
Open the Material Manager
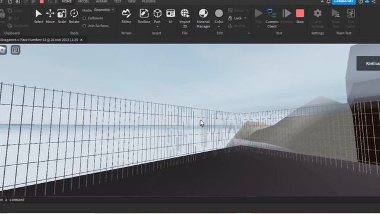click(203, 18)
